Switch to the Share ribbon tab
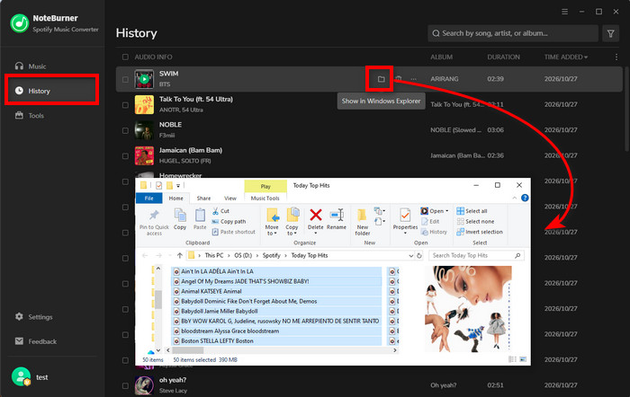630x397 pixels. point(203,198)
